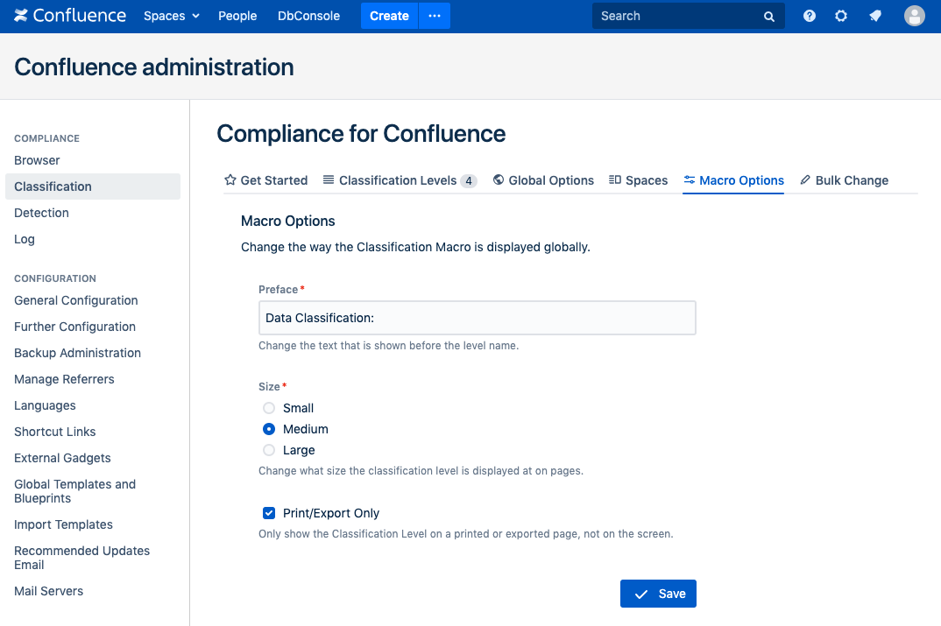
Task: Select the Small size radio button
Action: pyautogui.click(x=269, y=408)
